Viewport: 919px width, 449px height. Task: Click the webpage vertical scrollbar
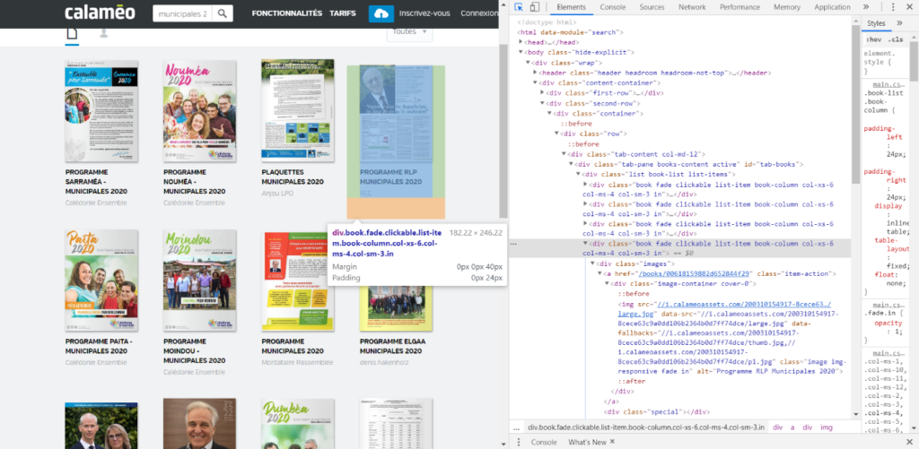coord(503,131)
